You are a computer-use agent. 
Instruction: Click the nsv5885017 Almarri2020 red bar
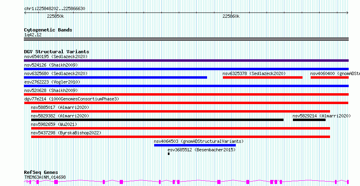(180, 111)
